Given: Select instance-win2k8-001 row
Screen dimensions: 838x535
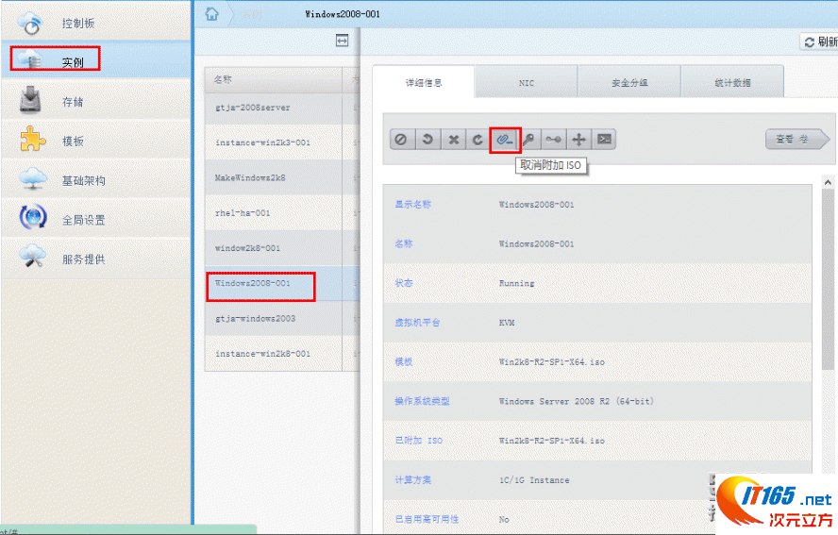Looking at the screenshot, I should click(282, 354).
